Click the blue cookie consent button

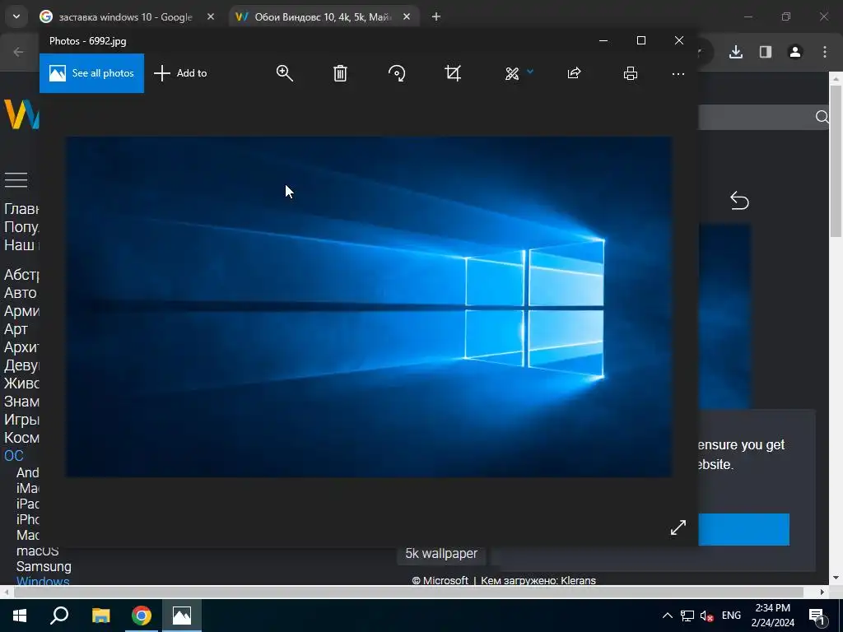point(744,529)
